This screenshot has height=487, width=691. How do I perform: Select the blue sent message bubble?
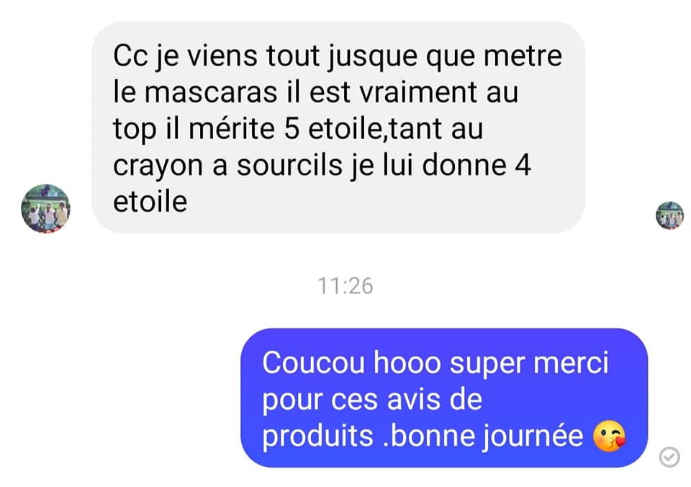(x=444, y=398)
